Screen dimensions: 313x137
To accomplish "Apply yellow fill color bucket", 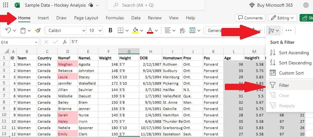I will click(x=135, y=30).
